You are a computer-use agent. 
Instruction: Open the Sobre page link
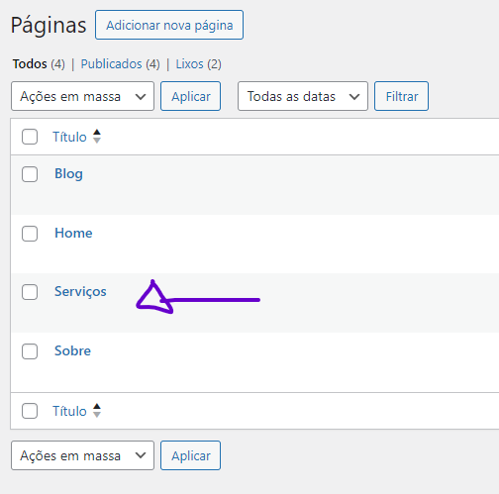point(72,350)
